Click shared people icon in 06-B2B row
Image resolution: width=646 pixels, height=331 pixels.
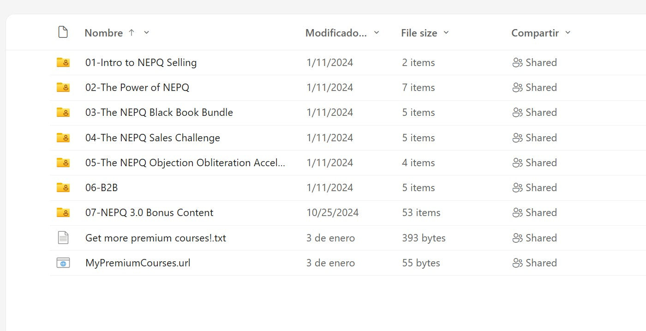(517, 188)
